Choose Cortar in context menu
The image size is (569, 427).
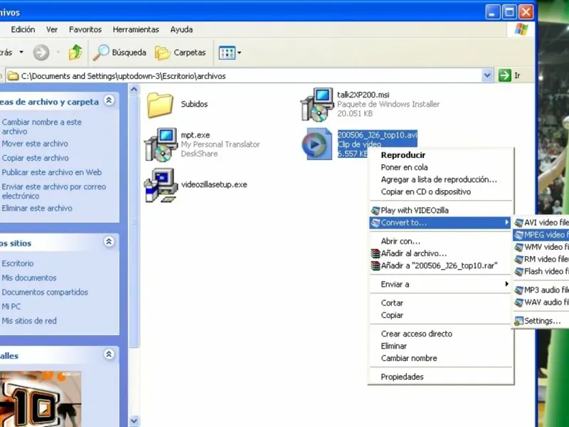tap(441, 303)
